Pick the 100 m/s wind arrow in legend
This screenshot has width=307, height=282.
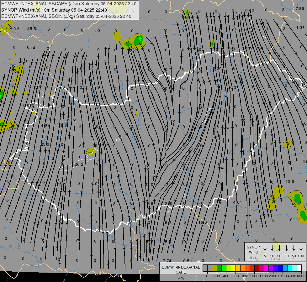click(301, 248)
